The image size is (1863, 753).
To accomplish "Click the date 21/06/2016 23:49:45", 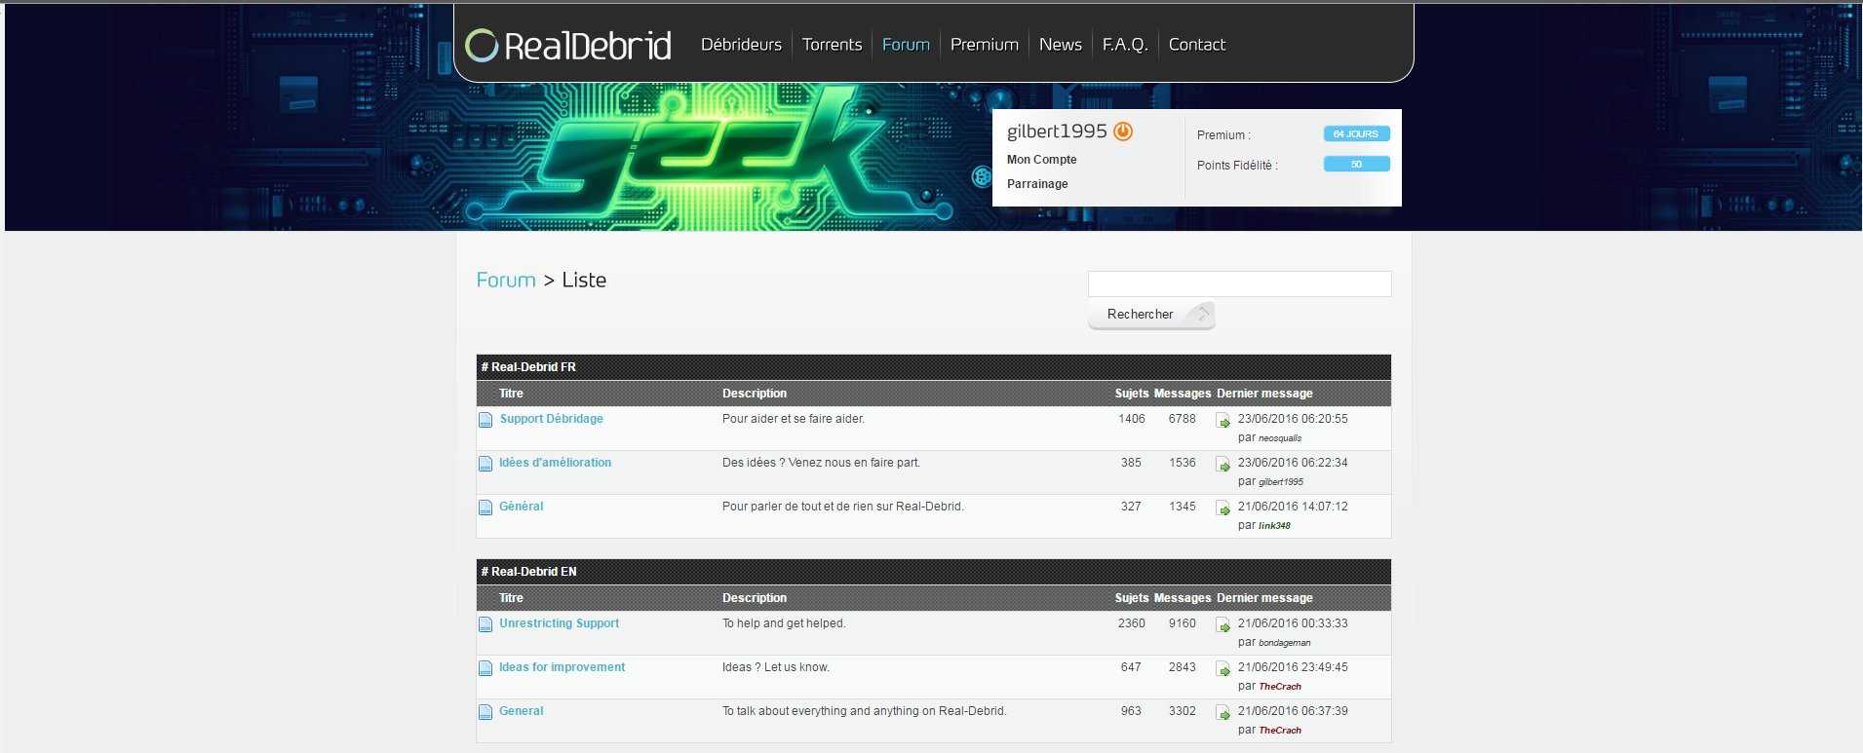I will 1293,667.
